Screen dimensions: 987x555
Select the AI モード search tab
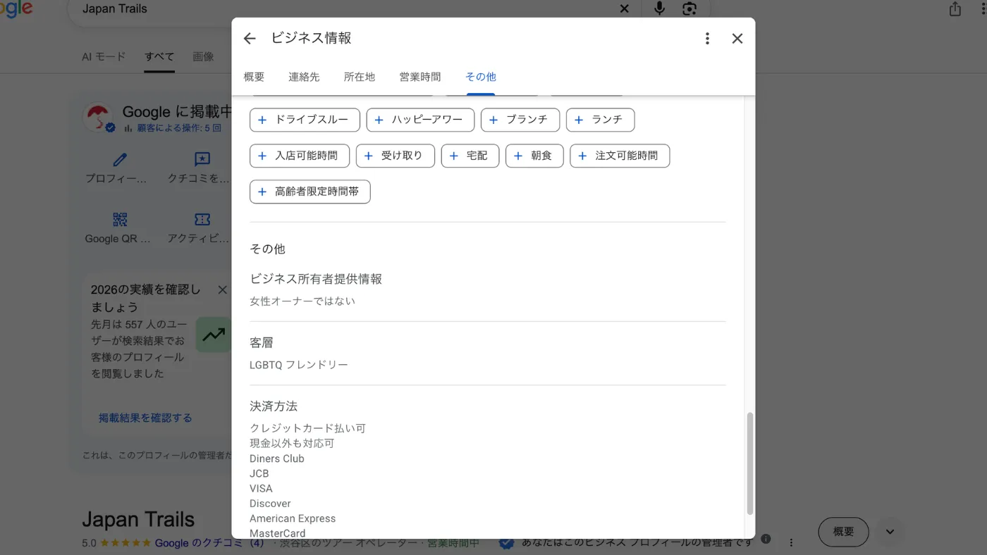104,56
